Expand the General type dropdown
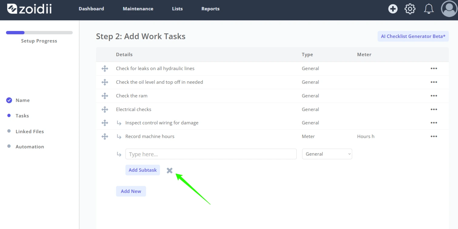Viewport: 458px width, 229px height. pos(327,154)
